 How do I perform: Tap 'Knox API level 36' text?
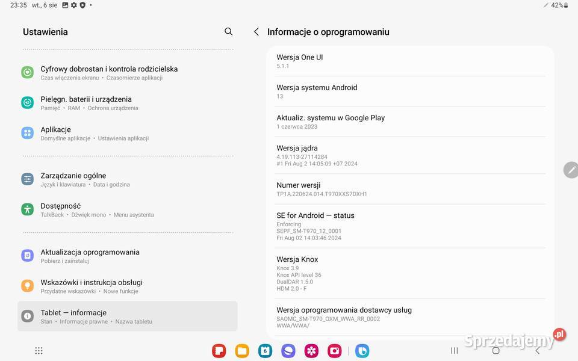299,275
